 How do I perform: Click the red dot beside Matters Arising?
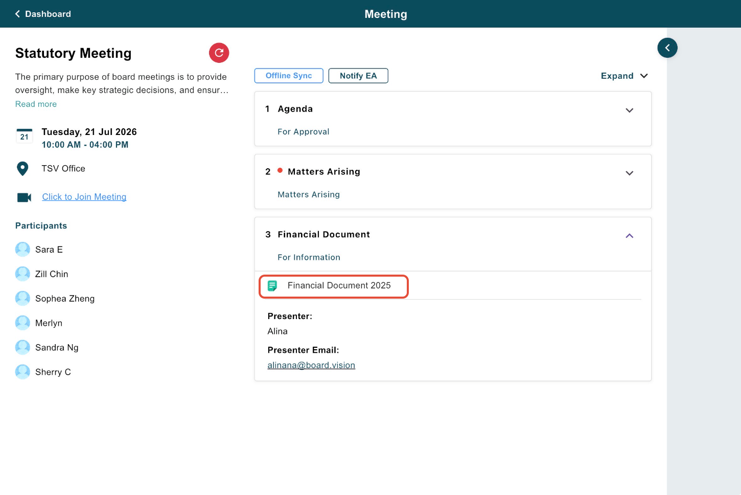click(x=280, y=171)
